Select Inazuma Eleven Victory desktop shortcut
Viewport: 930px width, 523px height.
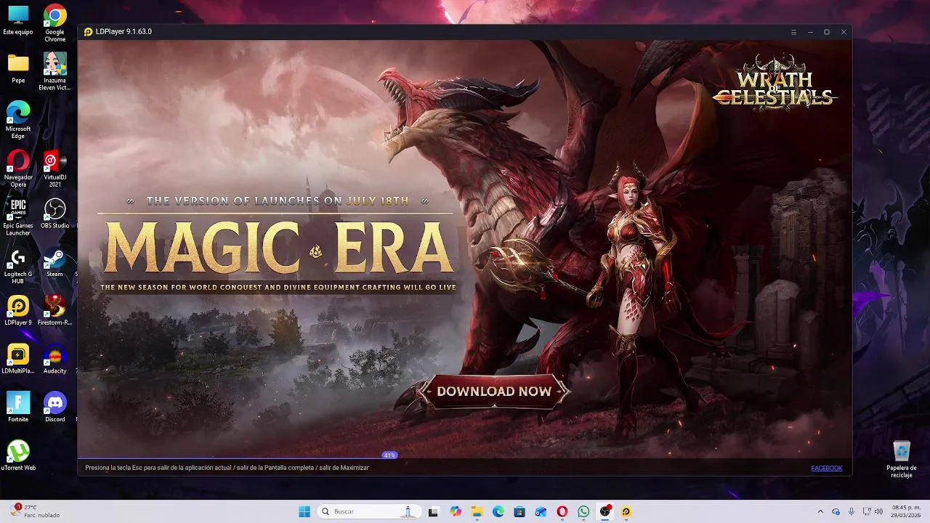pyautogui.click(x=55, y=71)
